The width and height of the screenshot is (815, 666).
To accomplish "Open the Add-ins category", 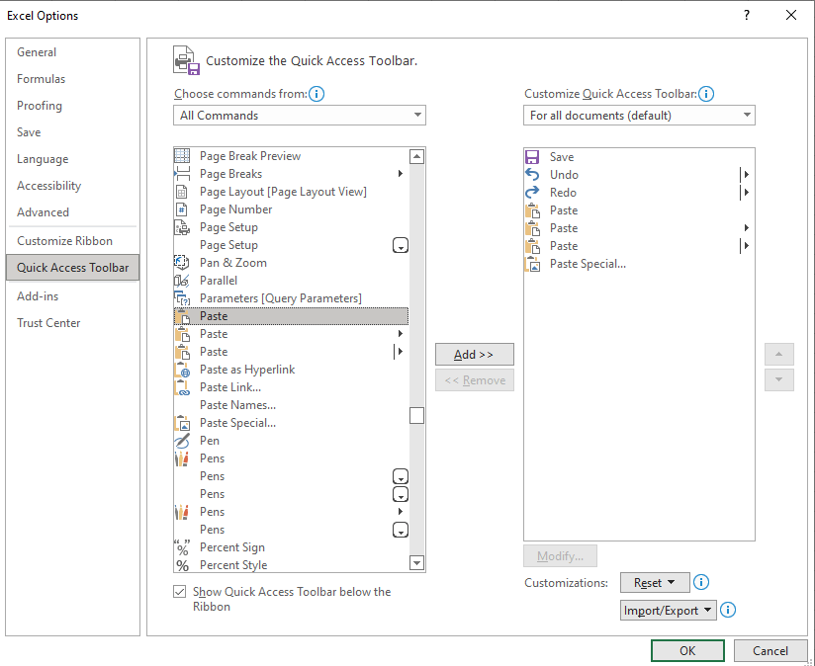I will [x=38, y=296].
